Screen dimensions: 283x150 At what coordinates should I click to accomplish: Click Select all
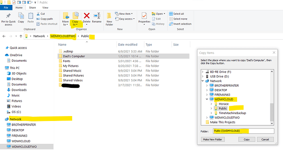click(176, 13)
